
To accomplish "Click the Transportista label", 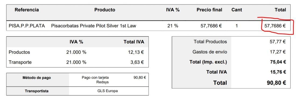I will click(x=37, y=91).
